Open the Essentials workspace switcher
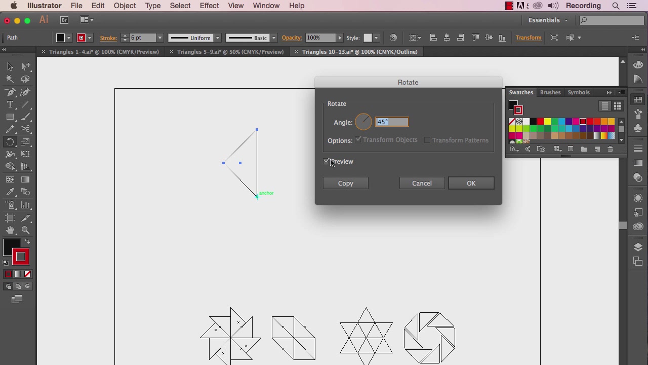The image size is (648, 365). 548,20
